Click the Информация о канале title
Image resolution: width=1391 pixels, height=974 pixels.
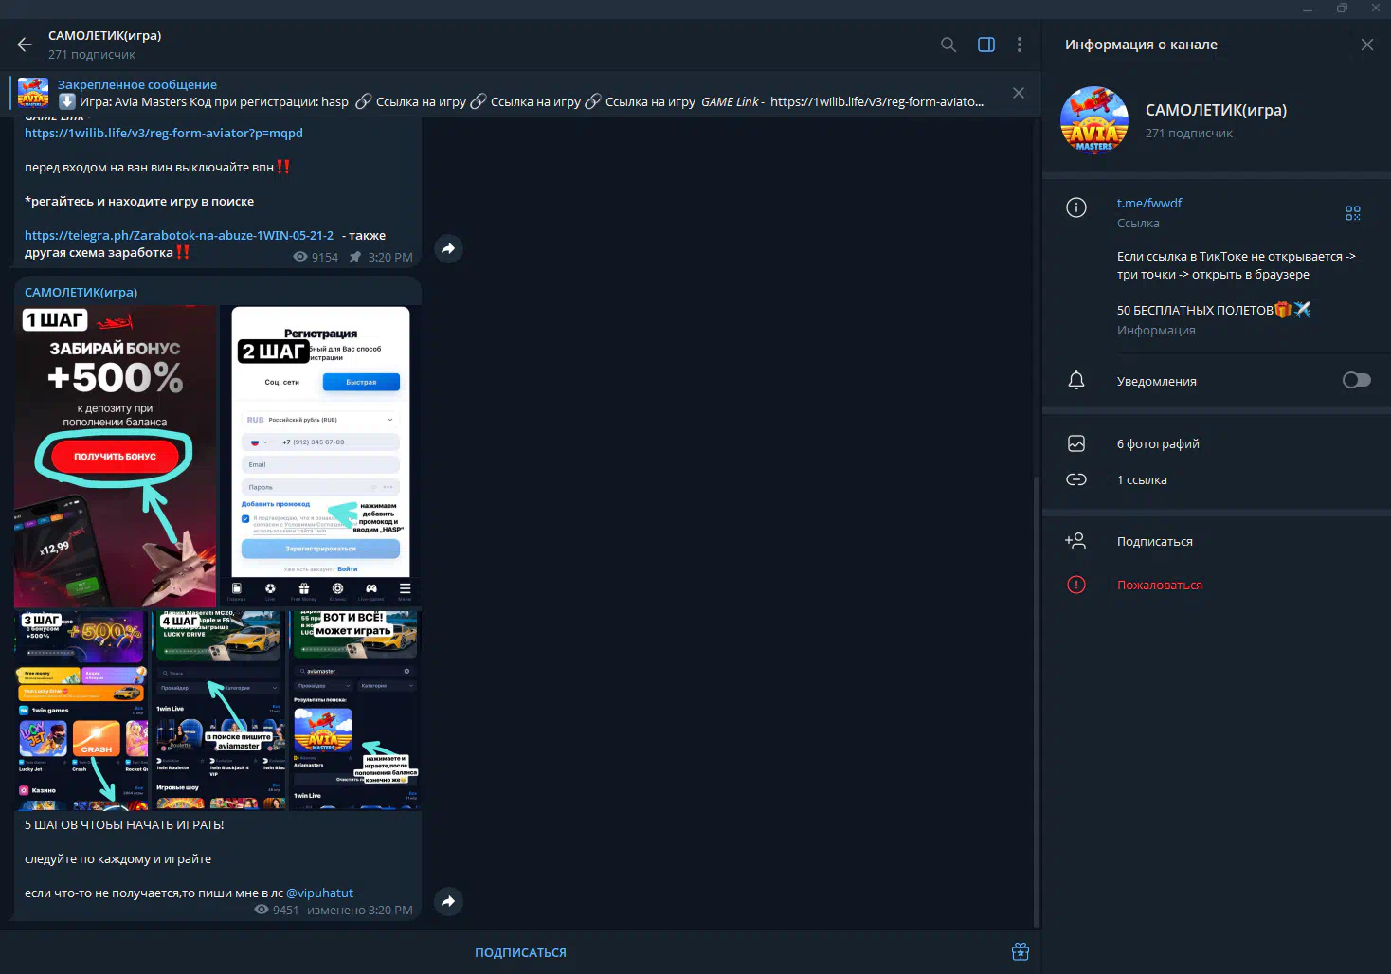pos(1141,45)
